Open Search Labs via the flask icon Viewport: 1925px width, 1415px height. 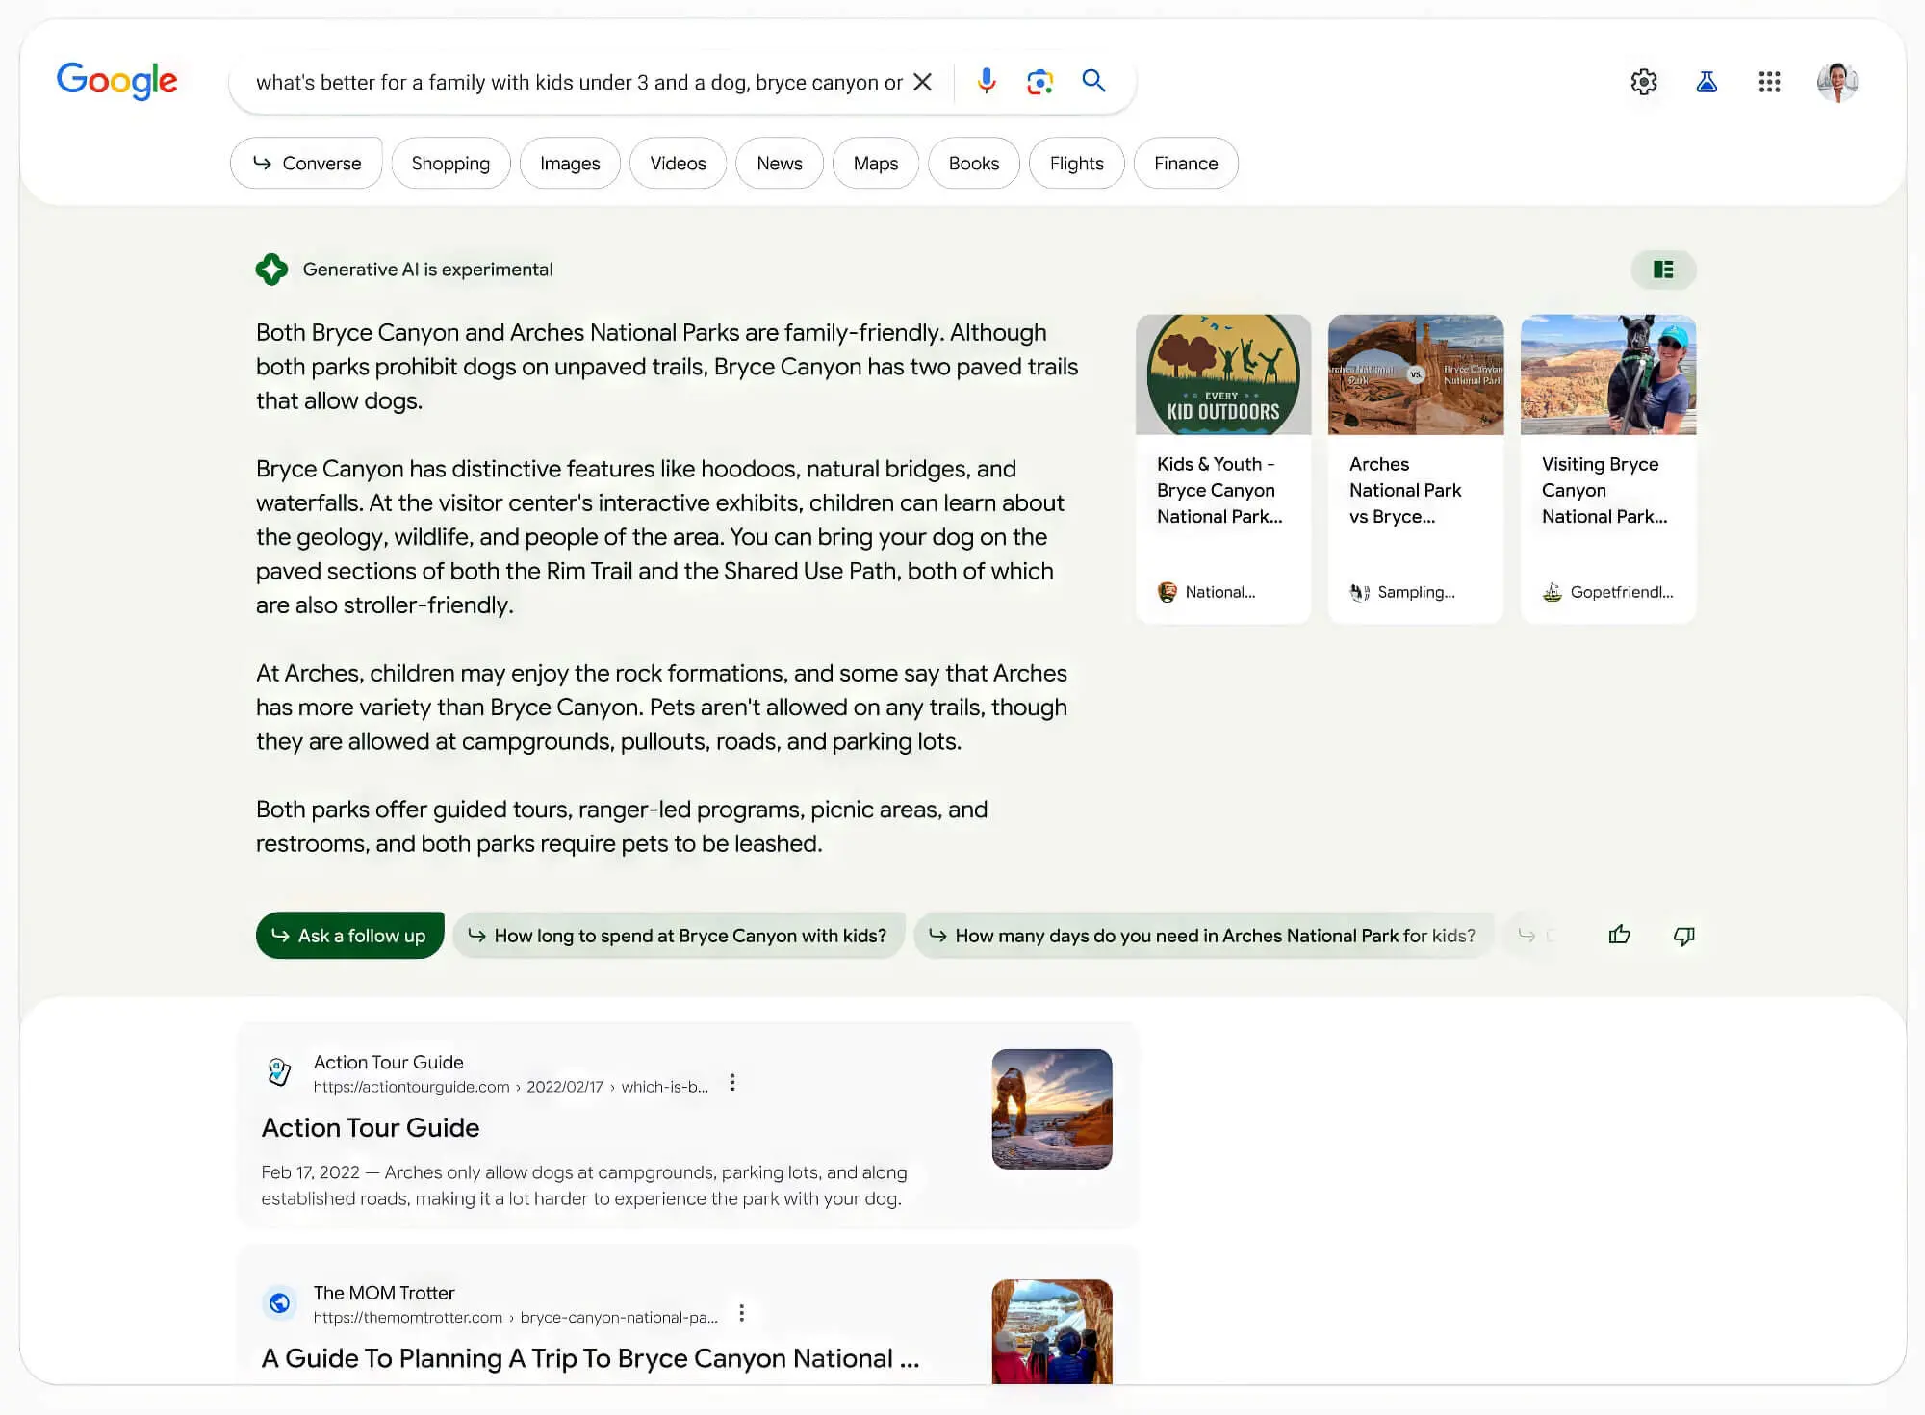click(x=1707, y=82)
